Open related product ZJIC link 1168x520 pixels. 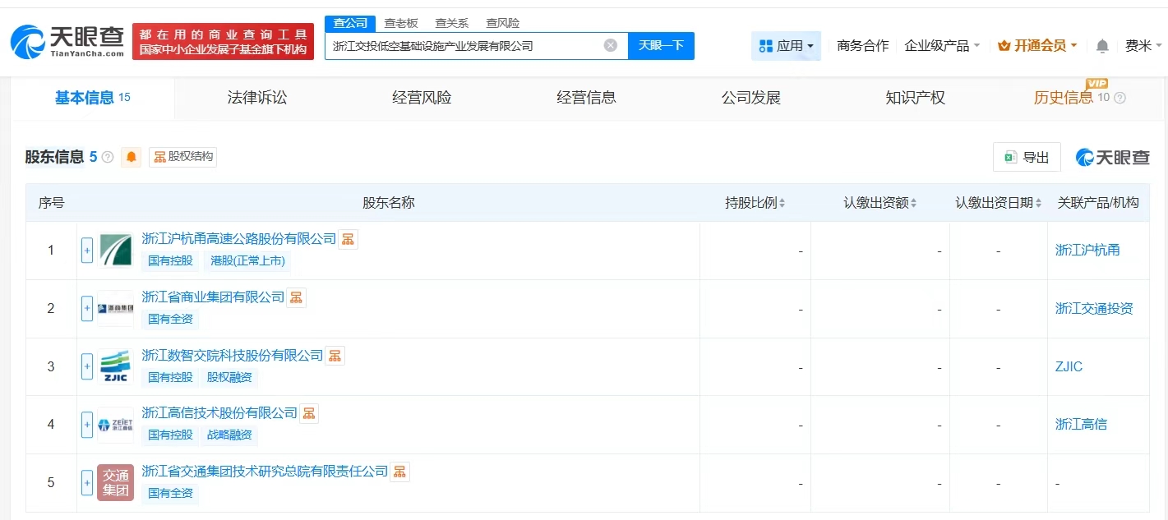click(x=1069, y=366)
